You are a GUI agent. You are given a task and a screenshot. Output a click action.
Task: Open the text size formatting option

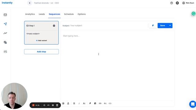point(84,103)
